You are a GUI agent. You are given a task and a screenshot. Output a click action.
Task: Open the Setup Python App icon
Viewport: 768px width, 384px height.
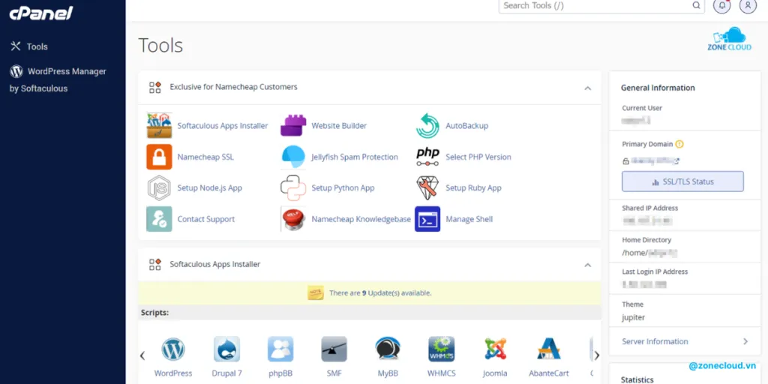293,188
